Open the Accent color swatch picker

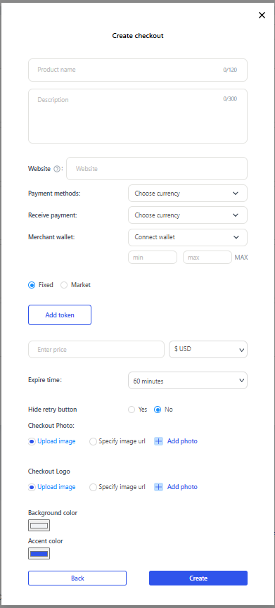coord(39,554)
